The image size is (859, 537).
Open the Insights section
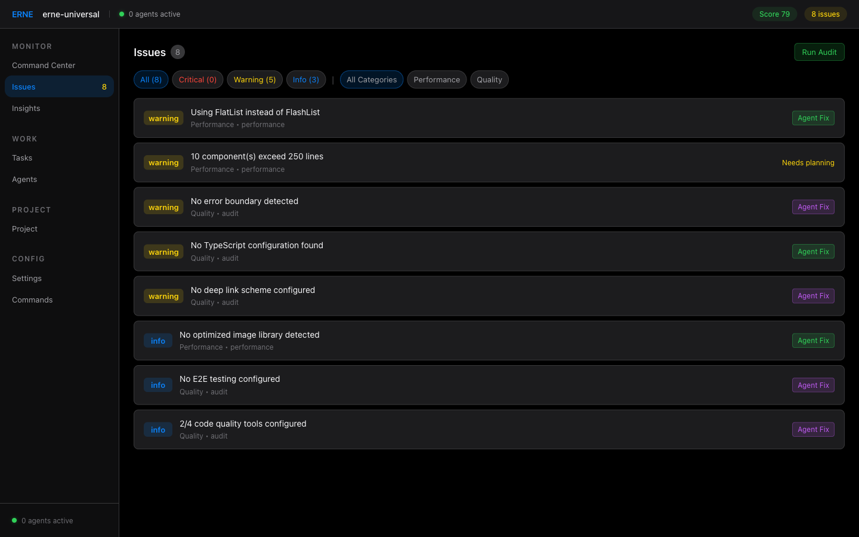tap(26, 108)
